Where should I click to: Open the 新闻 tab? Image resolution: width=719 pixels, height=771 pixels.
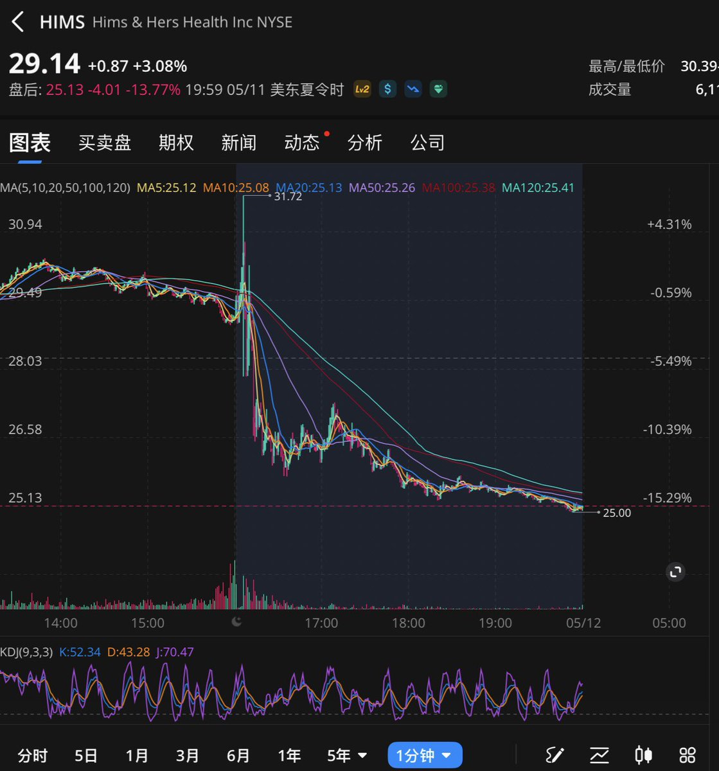[x=239, y=143]
